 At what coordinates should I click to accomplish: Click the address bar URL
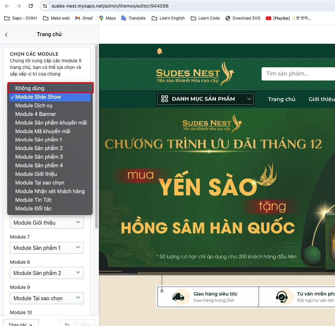(110, 6)
